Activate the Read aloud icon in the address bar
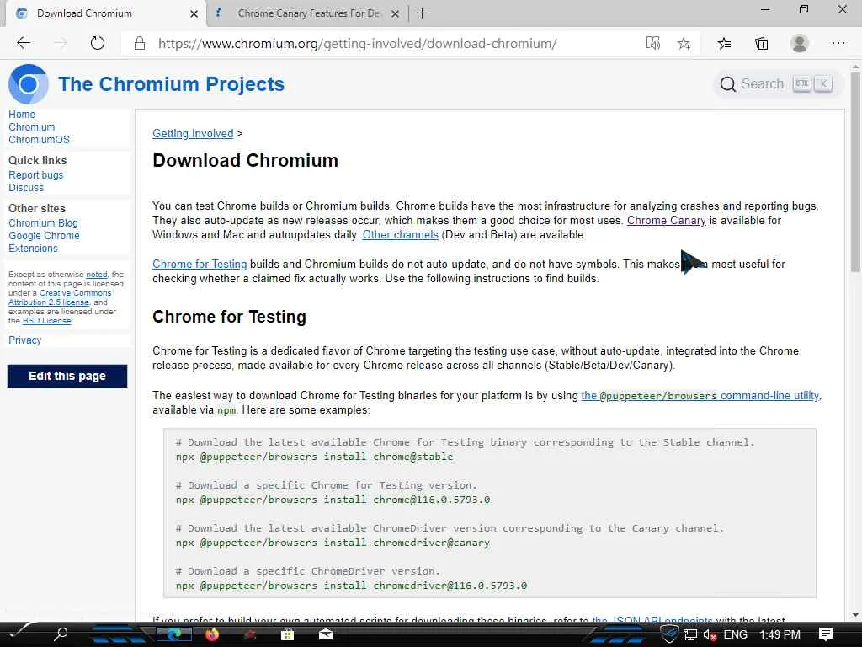The height and width of the screenshot is (647, 862). tap(652, 43)
